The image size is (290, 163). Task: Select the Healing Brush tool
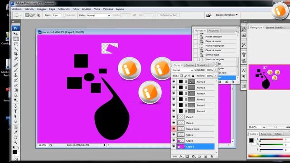click(15, 65)
